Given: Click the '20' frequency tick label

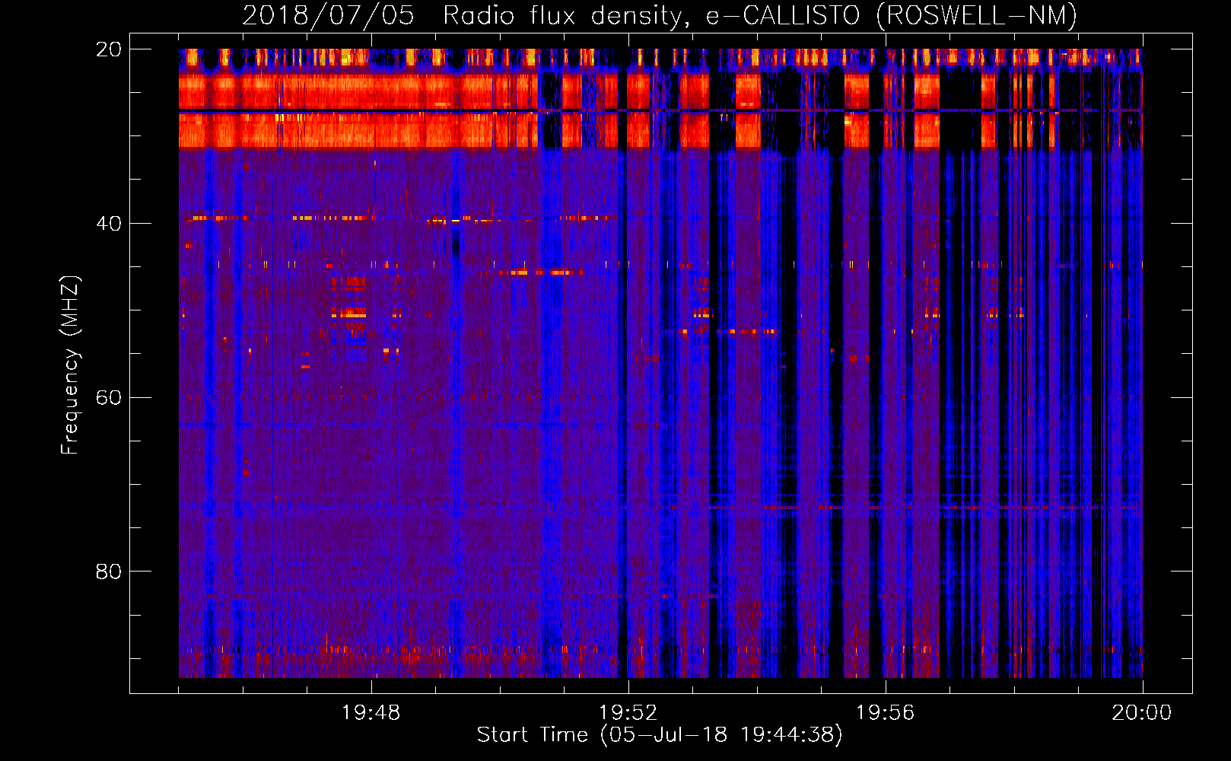Looking at the screenshot, I should 109,49.
